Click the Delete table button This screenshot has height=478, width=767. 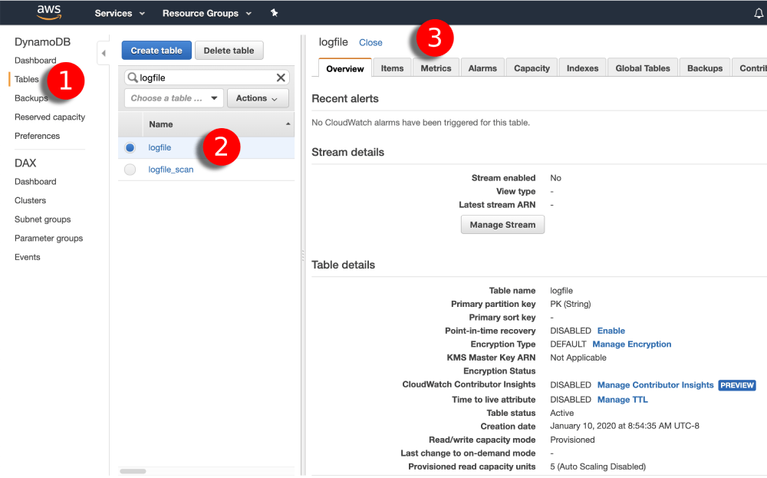coord(229,51)
